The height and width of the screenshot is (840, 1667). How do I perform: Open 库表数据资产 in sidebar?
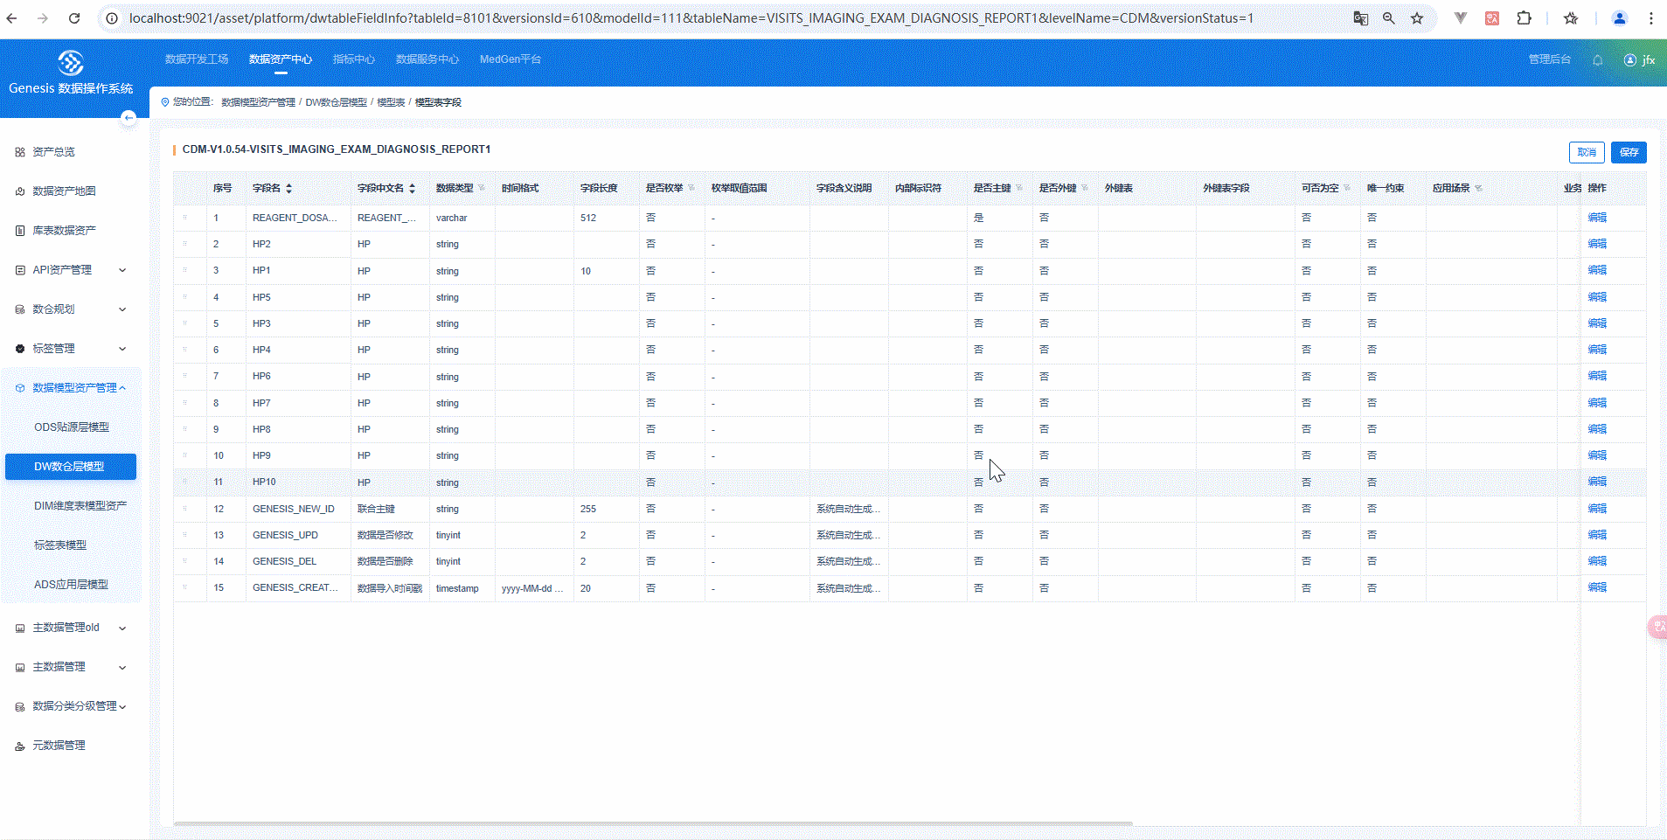click(x=64, y=231)
